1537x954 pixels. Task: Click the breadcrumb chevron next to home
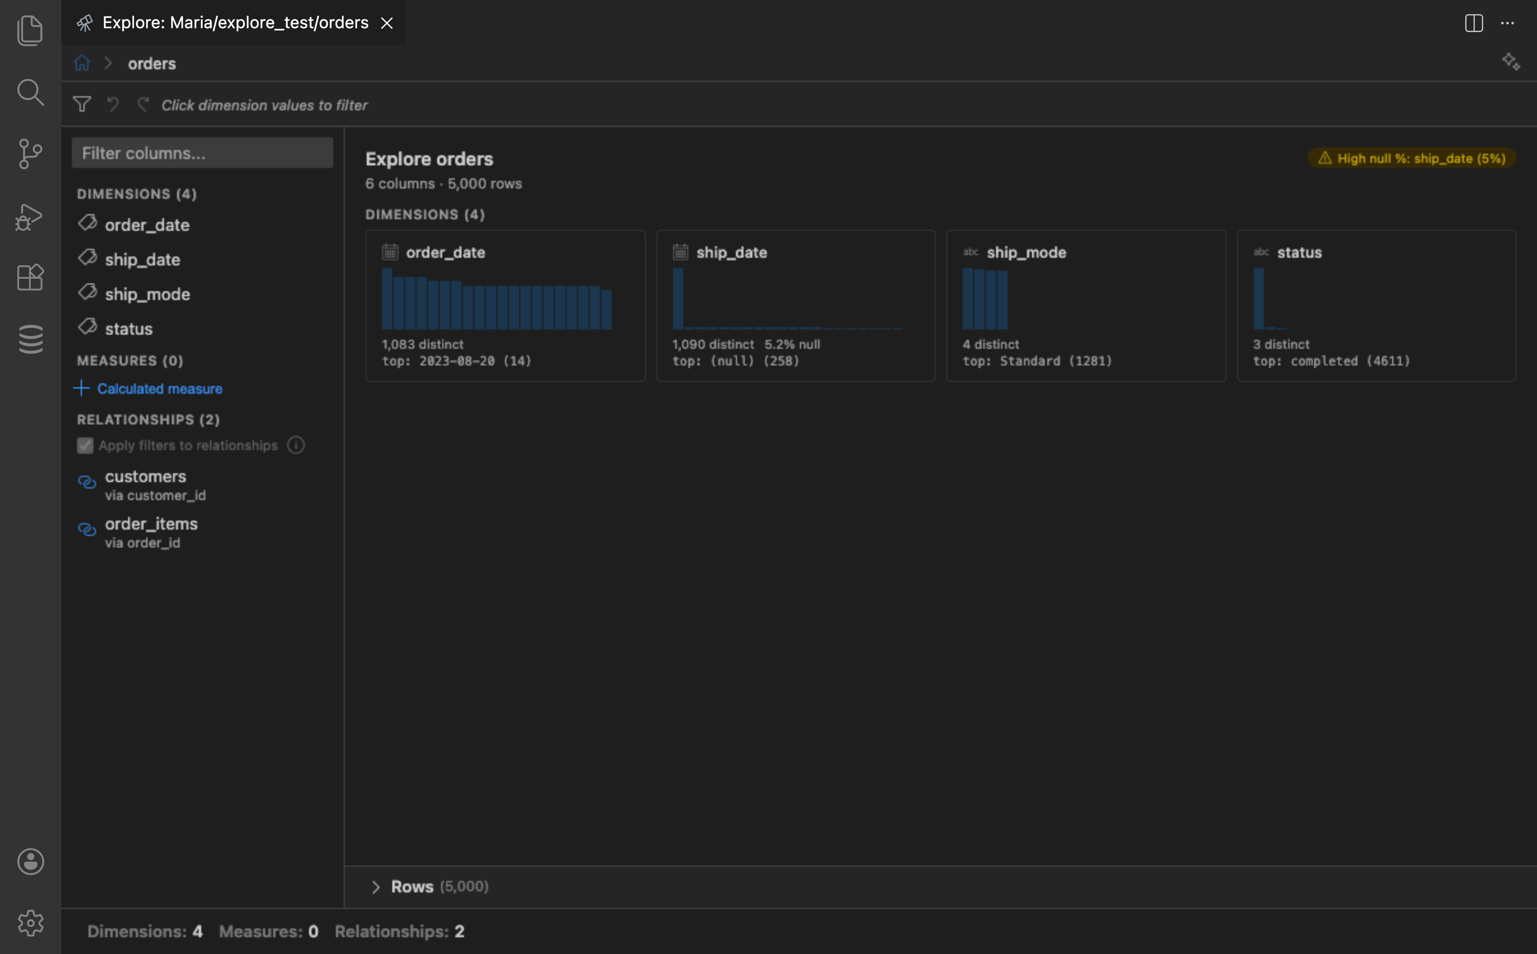click(x=108, y=62)
